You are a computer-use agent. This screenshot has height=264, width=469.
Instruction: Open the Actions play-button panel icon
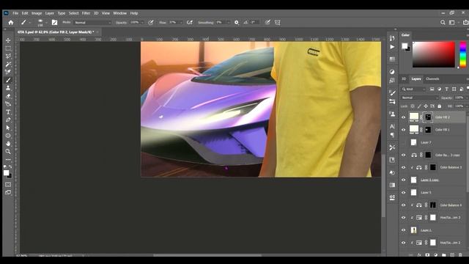(392, 47)
